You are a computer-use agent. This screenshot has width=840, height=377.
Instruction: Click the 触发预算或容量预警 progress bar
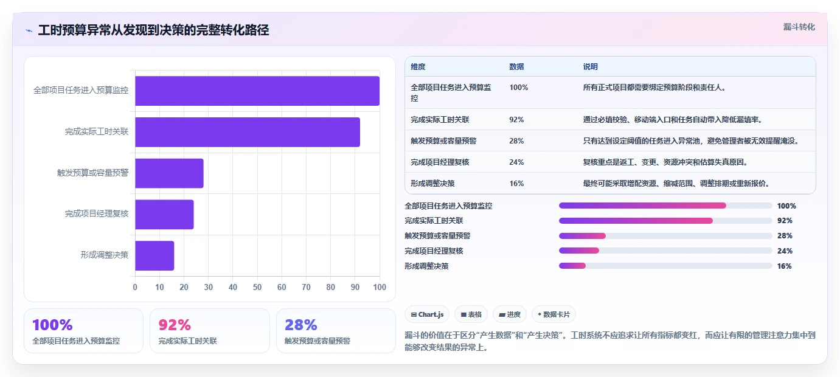pos(665,236)
